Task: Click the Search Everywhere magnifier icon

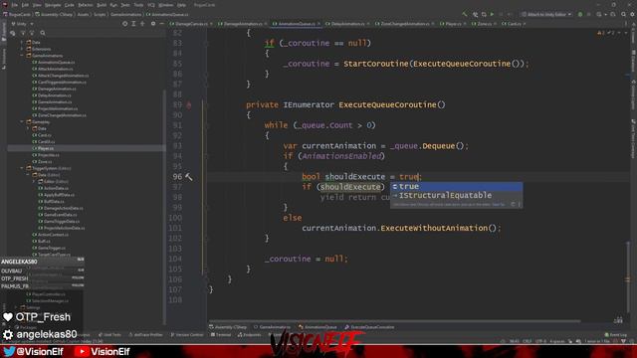Action: 624,14
